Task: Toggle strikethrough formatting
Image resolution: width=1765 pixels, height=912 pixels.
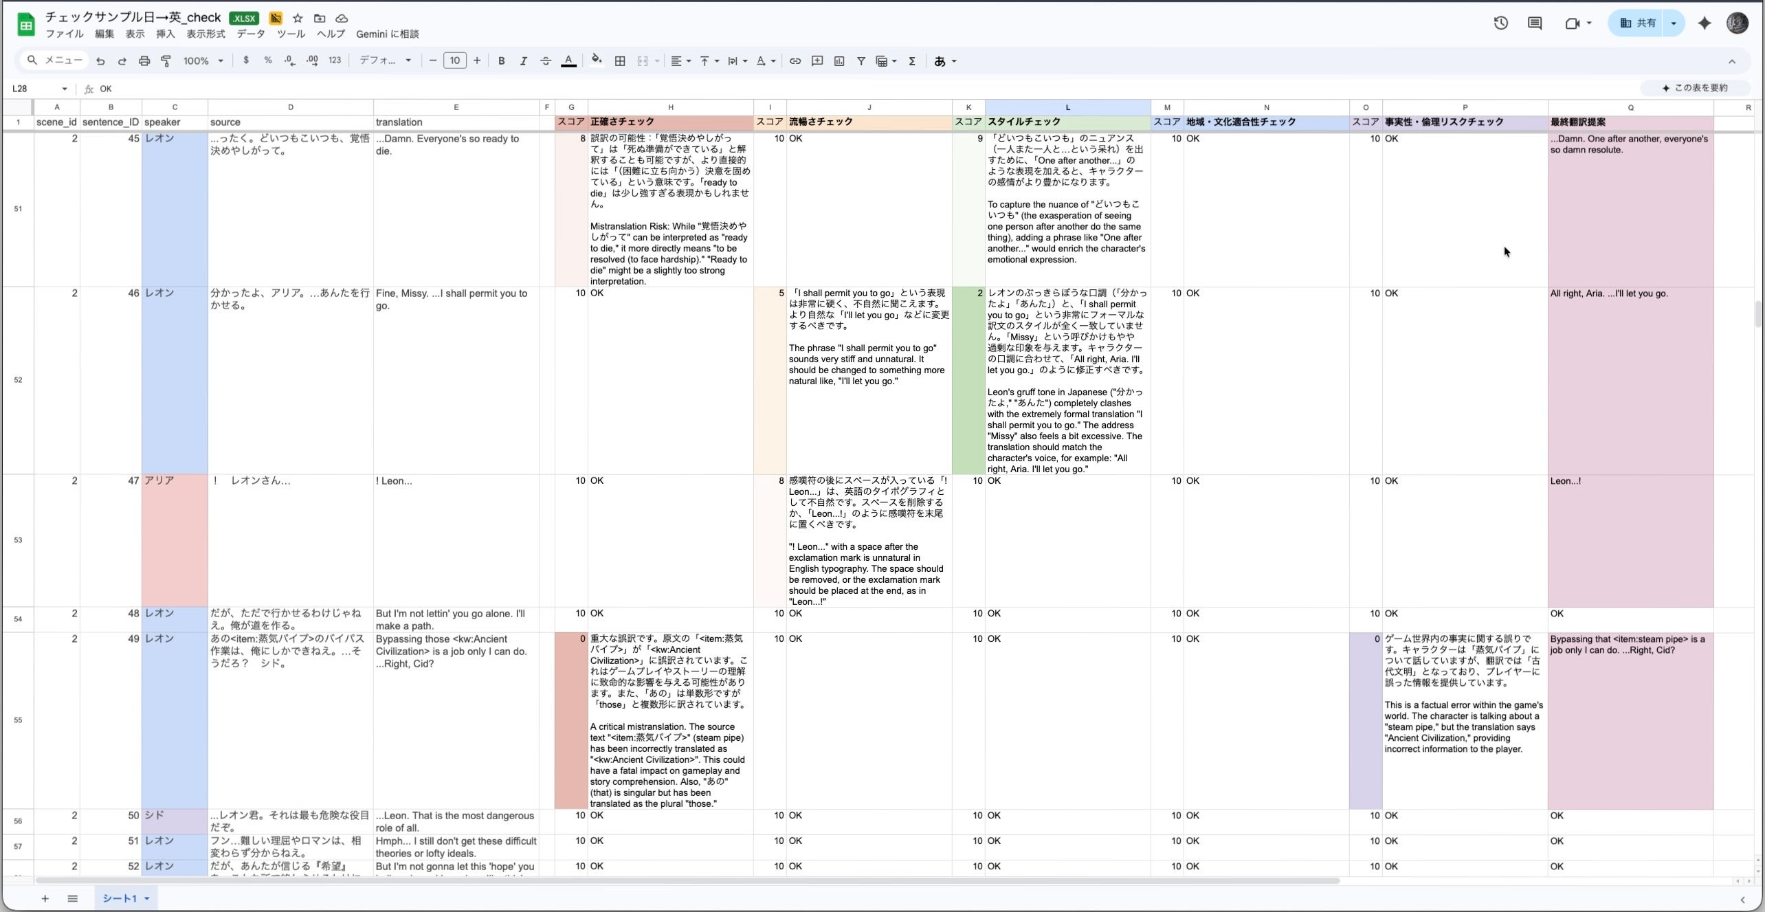Action: point(545,61)
